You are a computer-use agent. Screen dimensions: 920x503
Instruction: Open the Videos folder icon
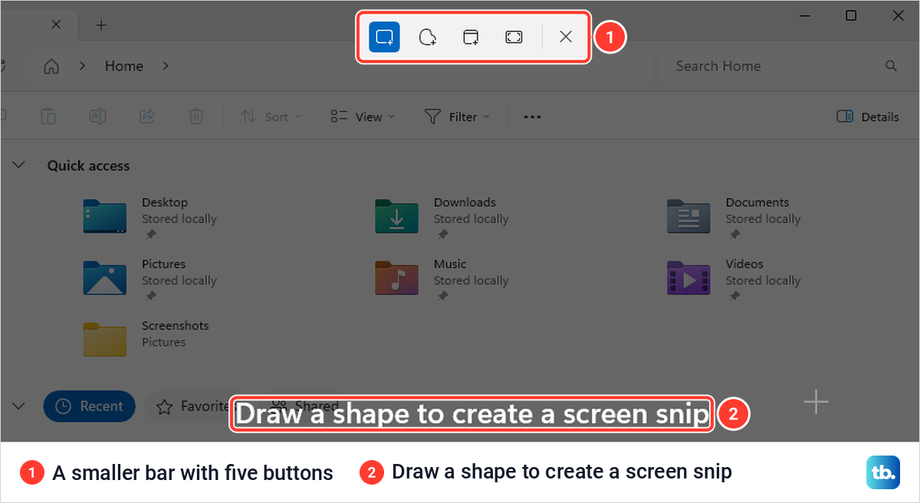click(689, 278)
